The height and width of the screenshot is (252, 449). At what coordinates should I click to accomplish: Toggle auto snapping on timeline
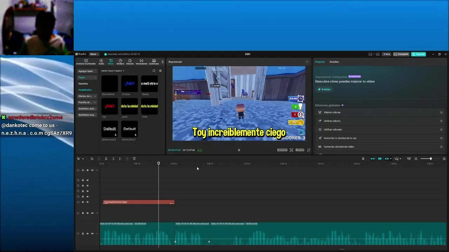(x=380, y=159)
